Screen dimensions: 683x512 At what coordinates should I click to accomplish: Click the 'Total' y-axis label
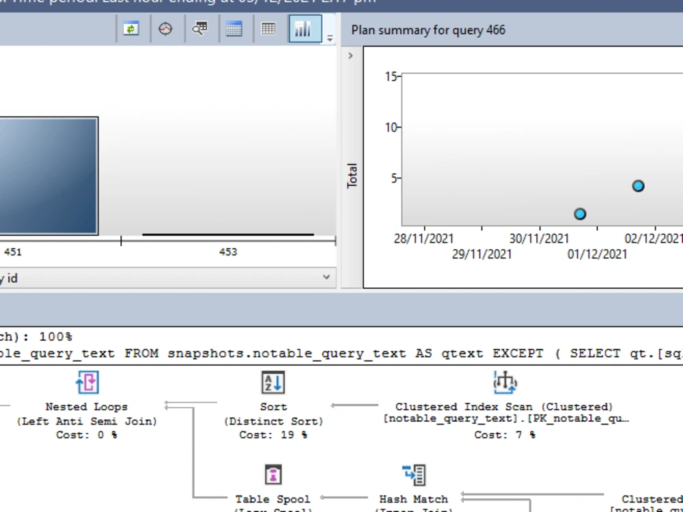click(x=352, y=176)
